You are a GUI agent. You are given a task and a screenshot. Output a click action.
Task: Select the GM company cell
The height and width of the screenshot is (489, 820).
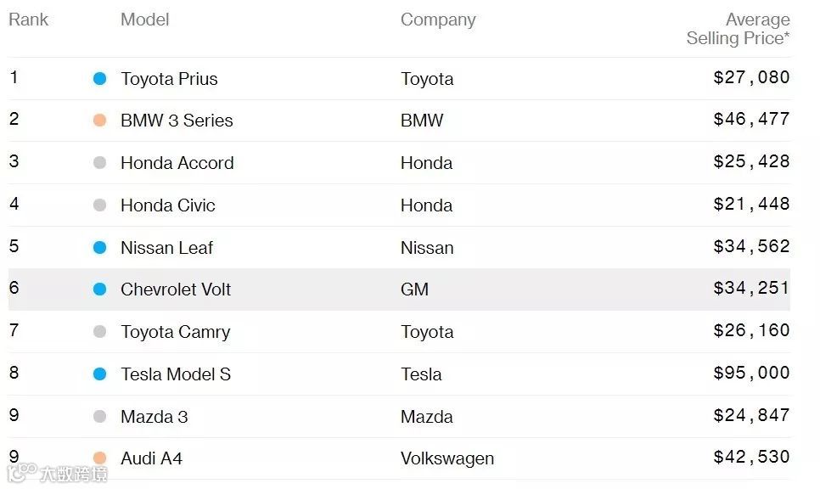coord(414,289)
